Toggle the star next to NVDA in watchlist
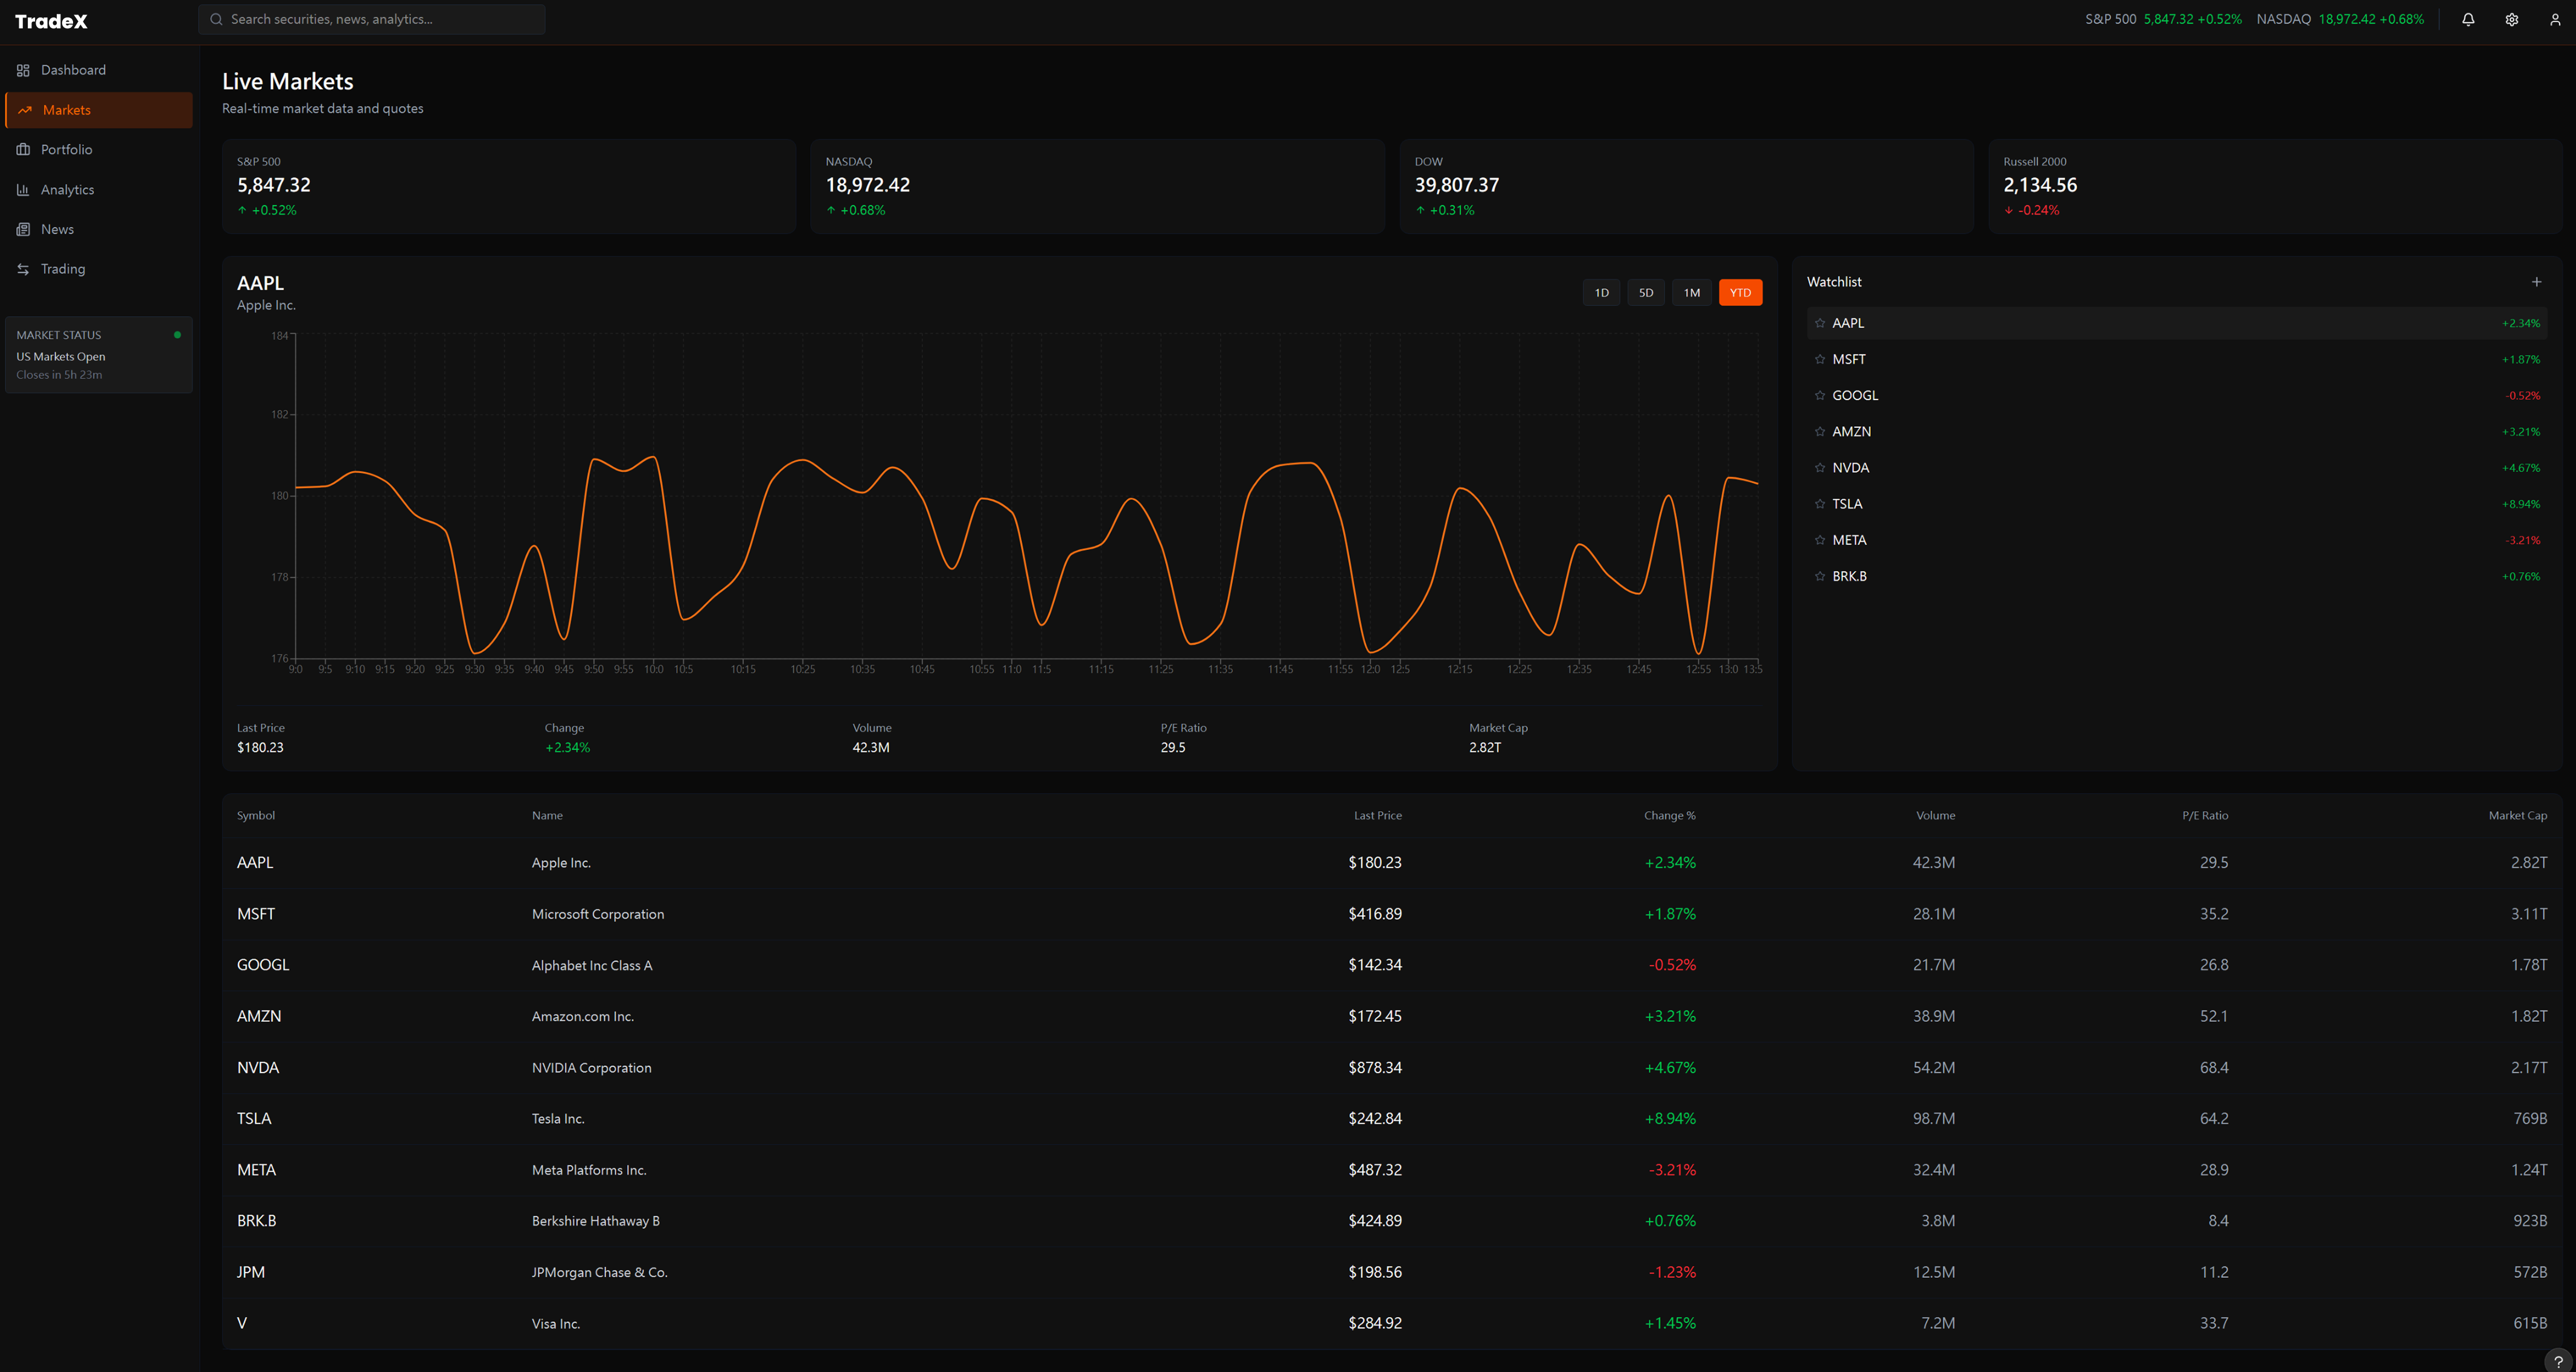 (1820, 467)
